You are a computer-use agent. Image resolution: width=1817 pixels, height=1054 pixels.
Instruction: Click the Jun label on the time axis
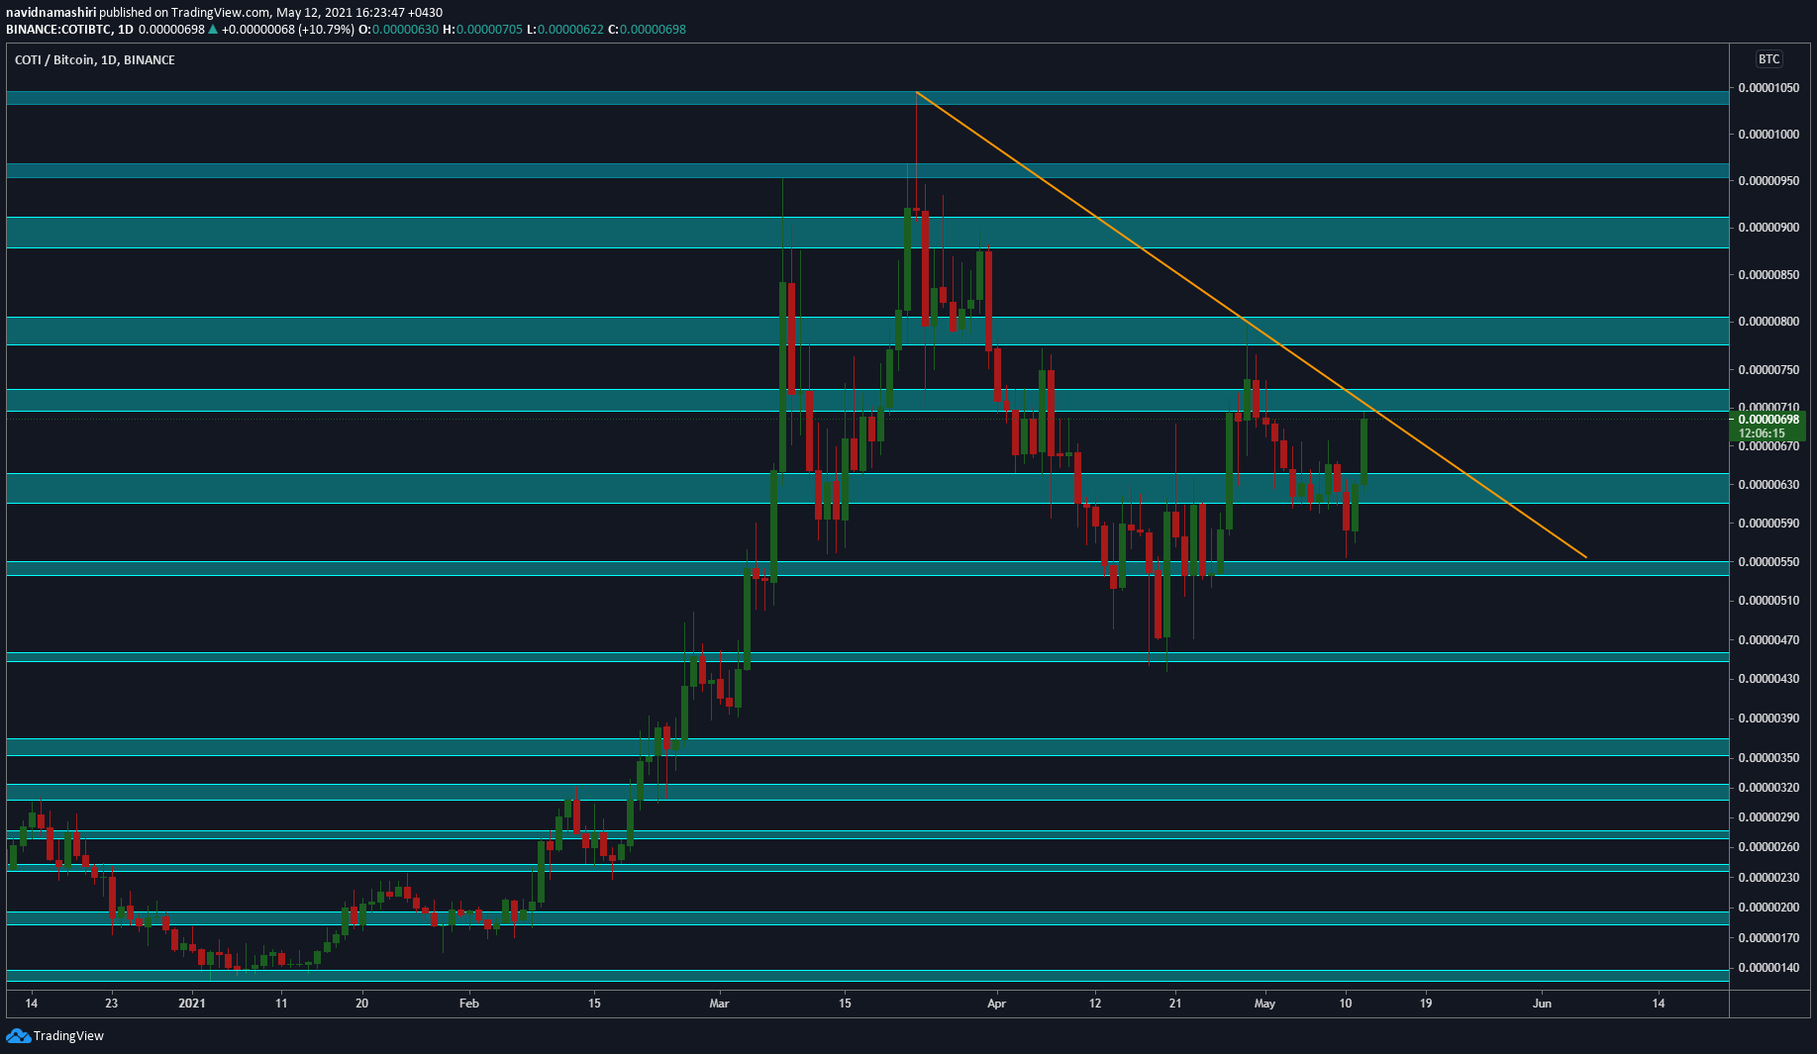pyautogui.click(x=1542, y=1004)
